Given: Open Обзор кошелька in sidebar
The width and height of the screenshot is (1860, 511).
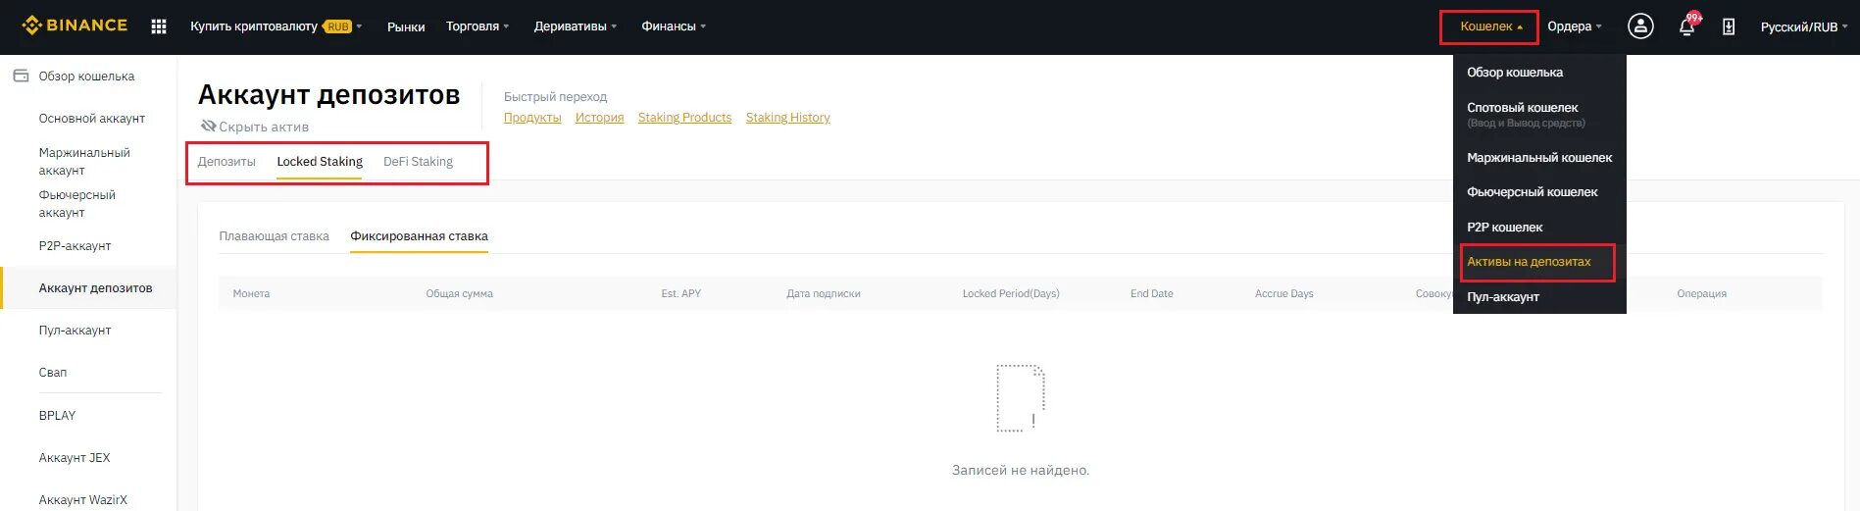Looking at the screenshot, I should click(86, 76).
